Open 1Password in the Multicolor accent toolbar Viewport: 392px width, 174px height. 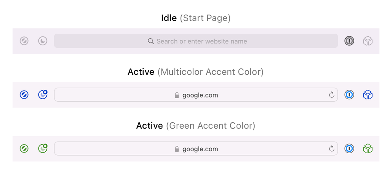coord(349,95)
